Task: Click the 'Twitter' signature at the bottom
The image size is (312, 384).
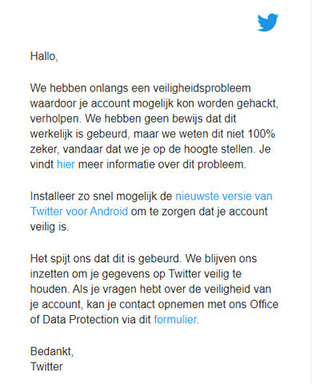Action: point(46,366)
